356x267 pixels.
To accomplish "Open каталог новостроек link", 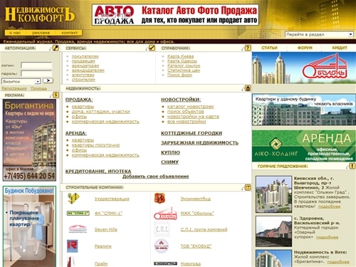I will 191,107.
